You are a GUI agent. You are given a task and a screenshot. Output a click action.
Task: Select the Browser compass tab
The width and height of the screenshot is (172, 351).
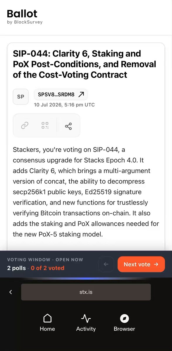124,323
